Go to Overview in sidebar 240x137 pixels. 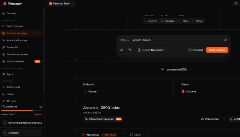pyautogui.click(x=21, y=13)
